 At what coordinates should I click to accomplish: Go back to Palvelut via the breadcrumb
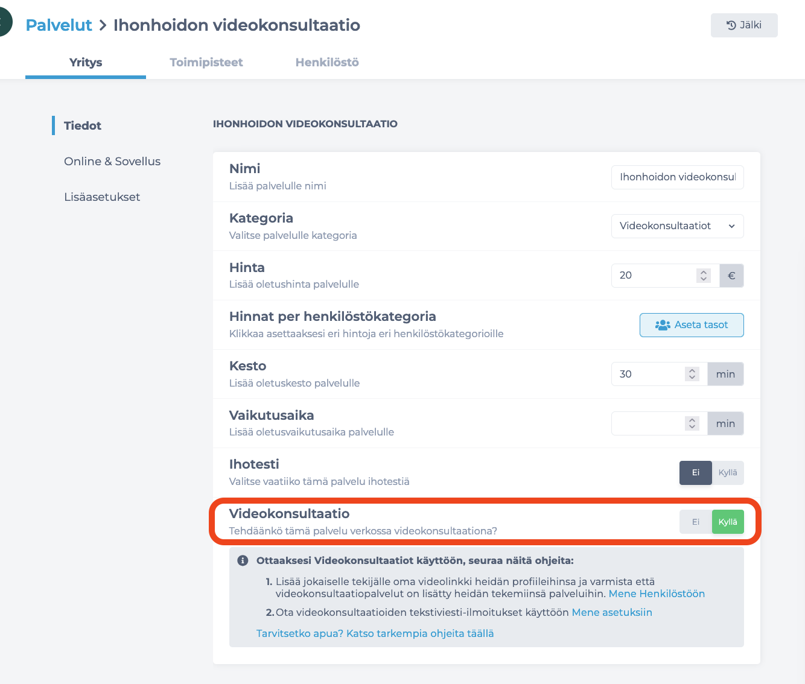click(59, 25)
